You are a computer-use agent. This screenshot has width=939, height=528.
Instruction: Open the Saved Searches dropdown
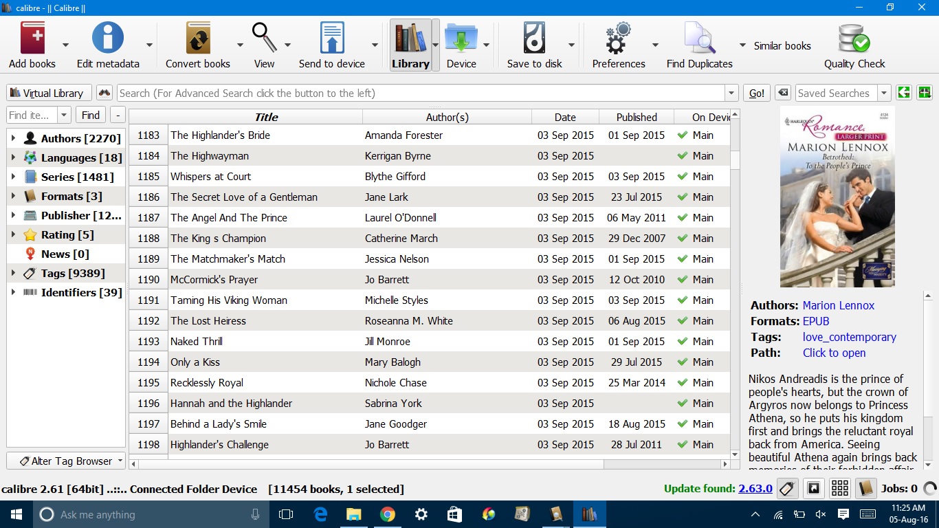885,93
